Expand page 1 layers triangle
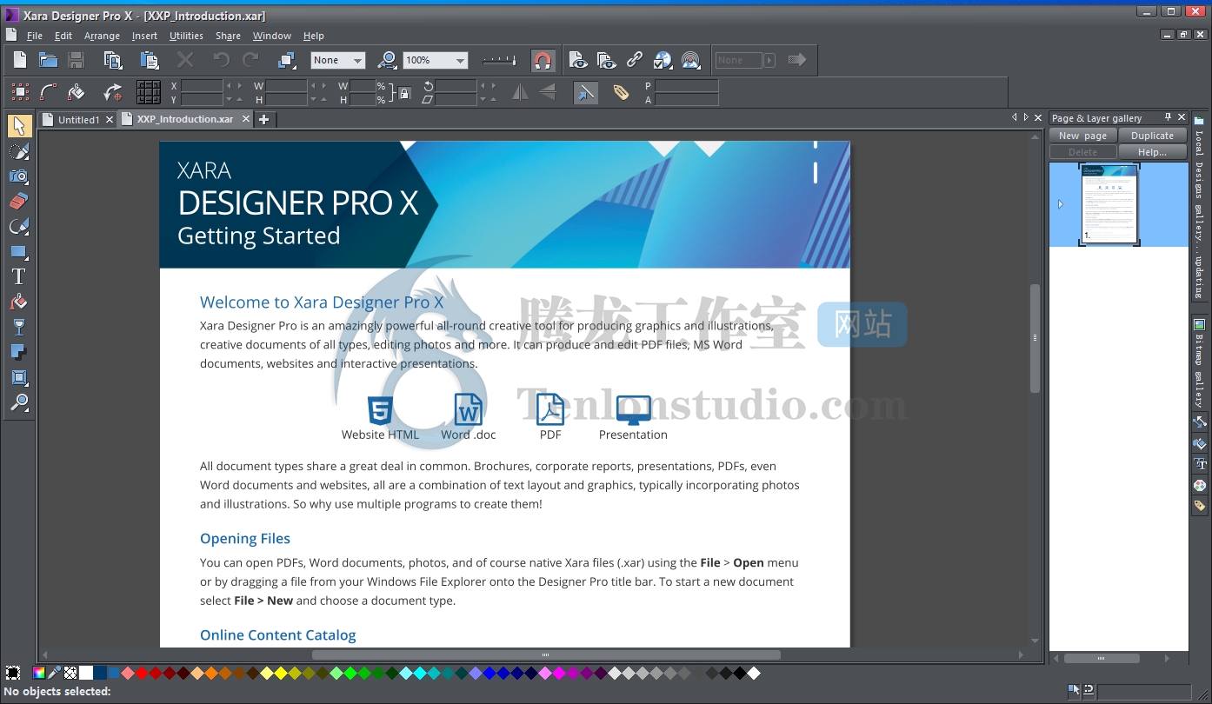1212x704 pixels. click(1061, 204)
